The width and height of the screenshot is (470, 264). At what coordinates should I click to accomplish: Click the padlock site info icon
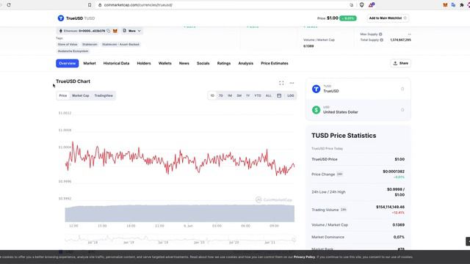tap(100, 5)
